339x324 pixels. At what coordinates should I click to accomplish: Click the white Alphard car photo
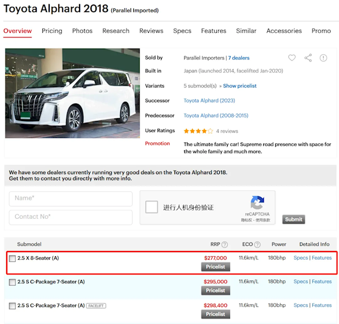pos(72,93)
